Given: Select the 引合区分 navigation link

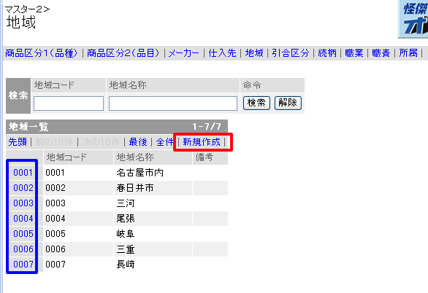Looking at the screenshot, I should pyautogui.click(x=291, y=52).
